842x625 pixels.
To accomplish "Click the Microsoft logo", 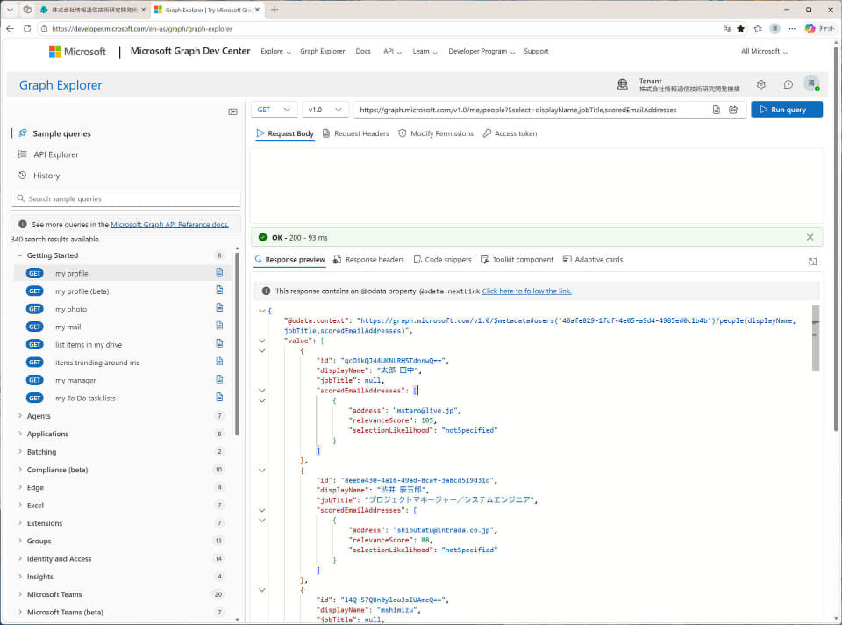I will (x=77, y=52).
